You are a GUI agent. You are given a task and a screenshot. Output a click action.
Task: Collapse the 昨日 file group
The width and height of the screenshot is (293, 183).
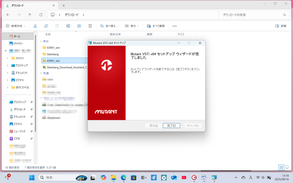(41, 41)
